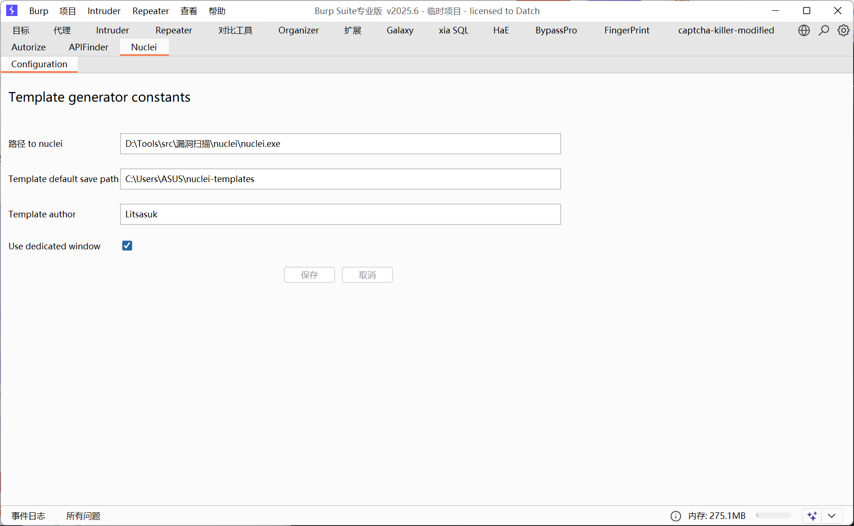This screenshot has height=526, width=854.
Task: Click the memory info icon
Action: pos(675,516)
